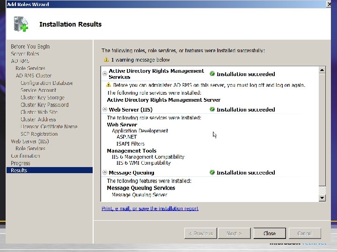The image size is (337, 252).
Task: Select the Configuration Database step
Action: point(47,83)
